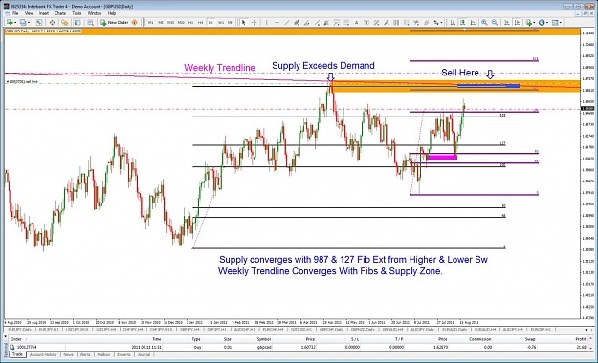Sort trades by Symbol column header
The image size is (598, 363).
tap(263, 339)
